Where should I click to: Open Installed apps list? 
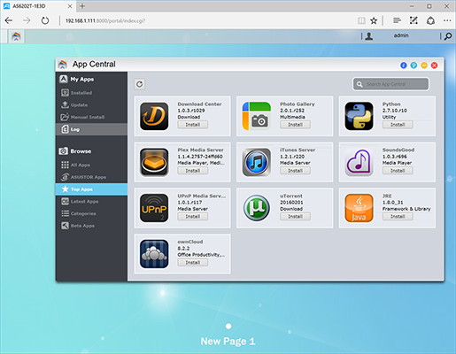[x=91, y=93]
